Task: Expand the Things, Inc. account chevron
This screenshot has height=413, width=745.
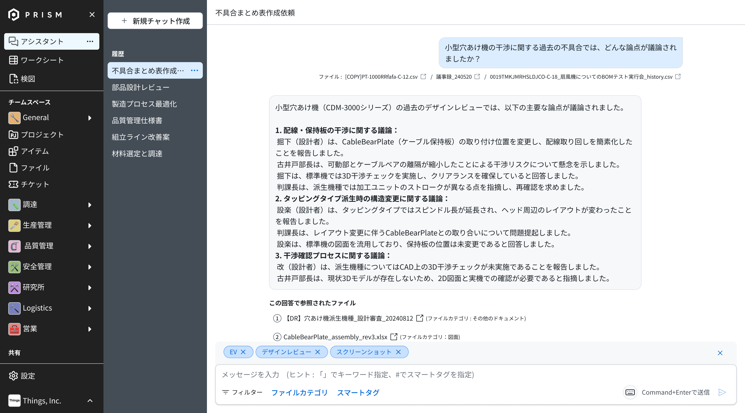Action: (x=90, y=401)
